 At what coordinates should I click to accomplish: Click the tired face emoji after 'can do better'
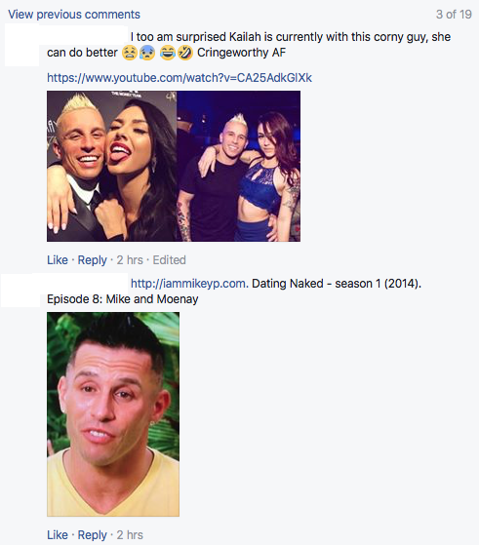click(130, 53)
